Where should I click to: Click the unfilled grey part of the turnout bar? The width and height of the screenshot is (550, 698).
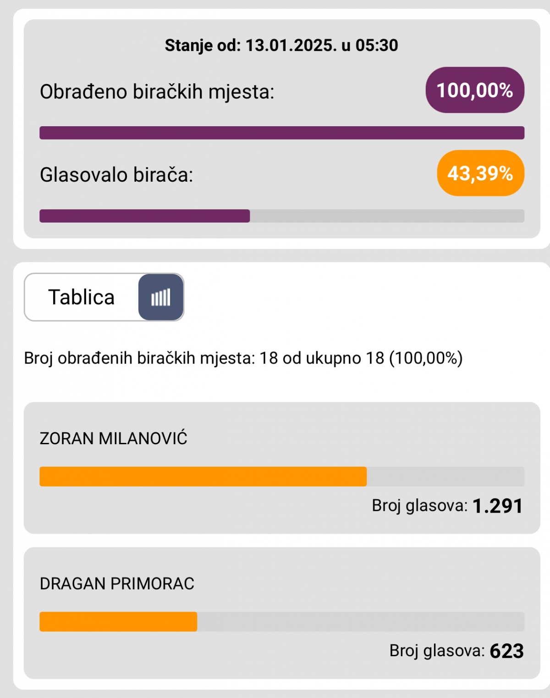tap(386, 216)
